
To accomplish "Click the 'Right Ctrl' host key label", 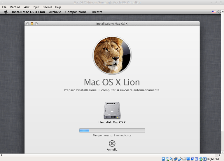I will (213, 159).
